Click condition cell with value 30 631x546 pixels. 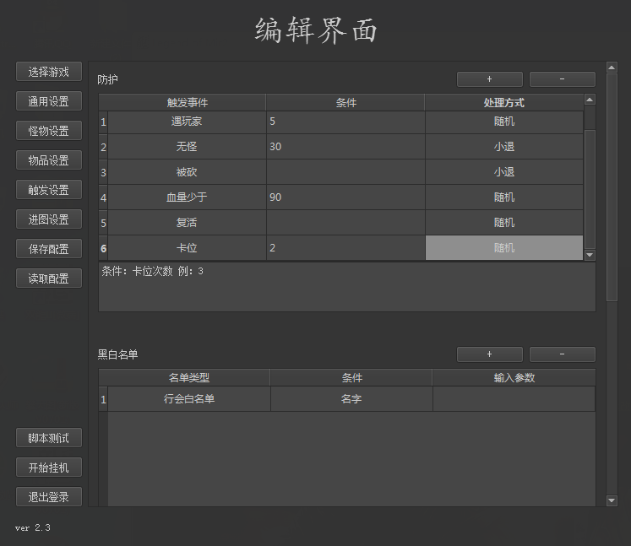click(345, 147)
